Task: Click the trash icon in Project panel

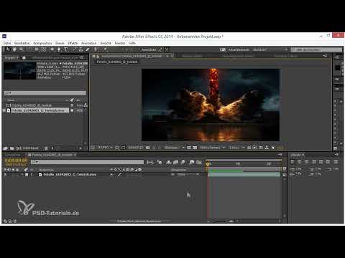Action: [x=46, y=148]
